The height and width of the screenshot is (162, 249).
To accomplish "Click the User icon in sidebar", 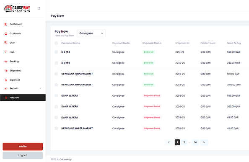I will [6, 43].
